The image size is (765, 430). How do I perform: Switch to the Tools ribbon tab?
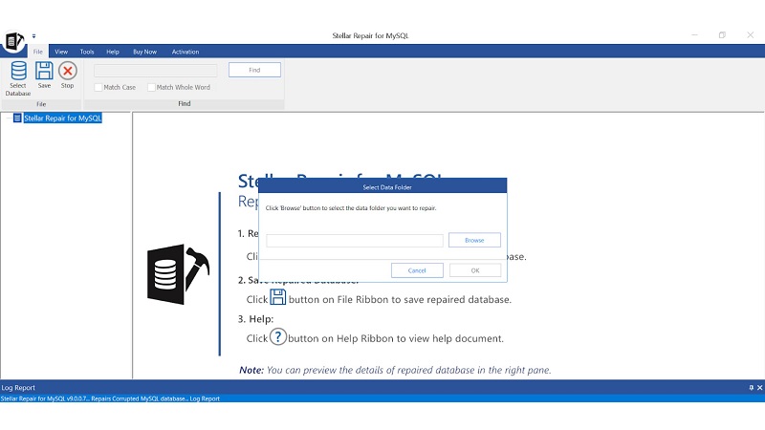pyautogui.click(x=87, y=52)
